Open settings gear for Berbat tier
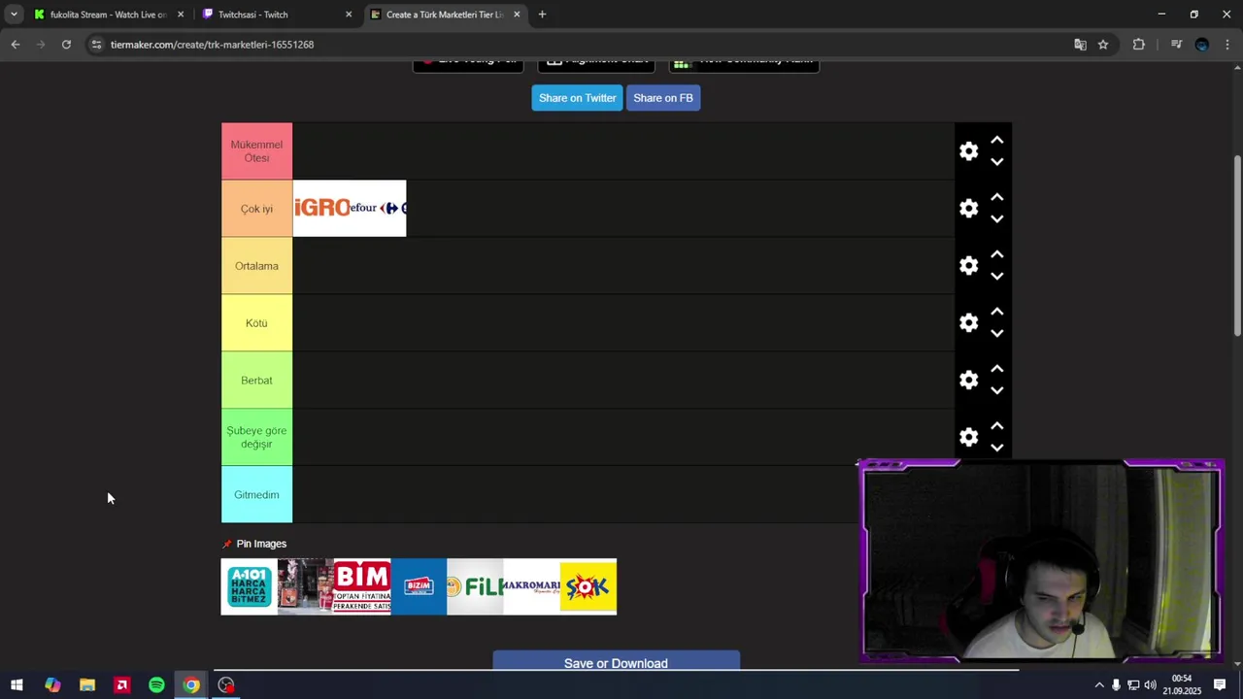 coord(968,381)
